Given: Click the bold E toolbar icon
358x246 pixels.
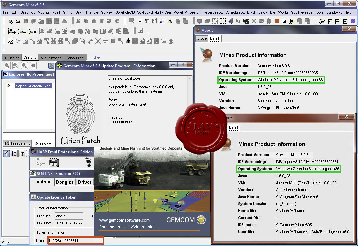Looking at the screenshot, I should tap(345, 21).
